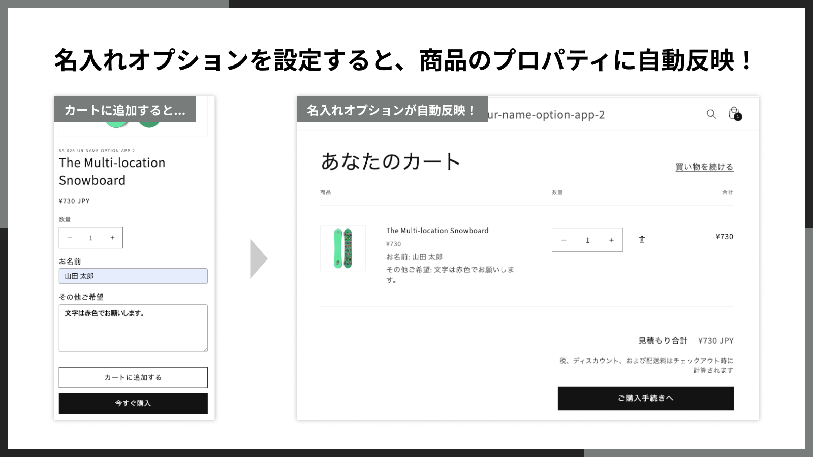This screenshot has height=457, width=813.
Task: Open The Multi-location Snowboard cart item link
Action: pos(437,231)
